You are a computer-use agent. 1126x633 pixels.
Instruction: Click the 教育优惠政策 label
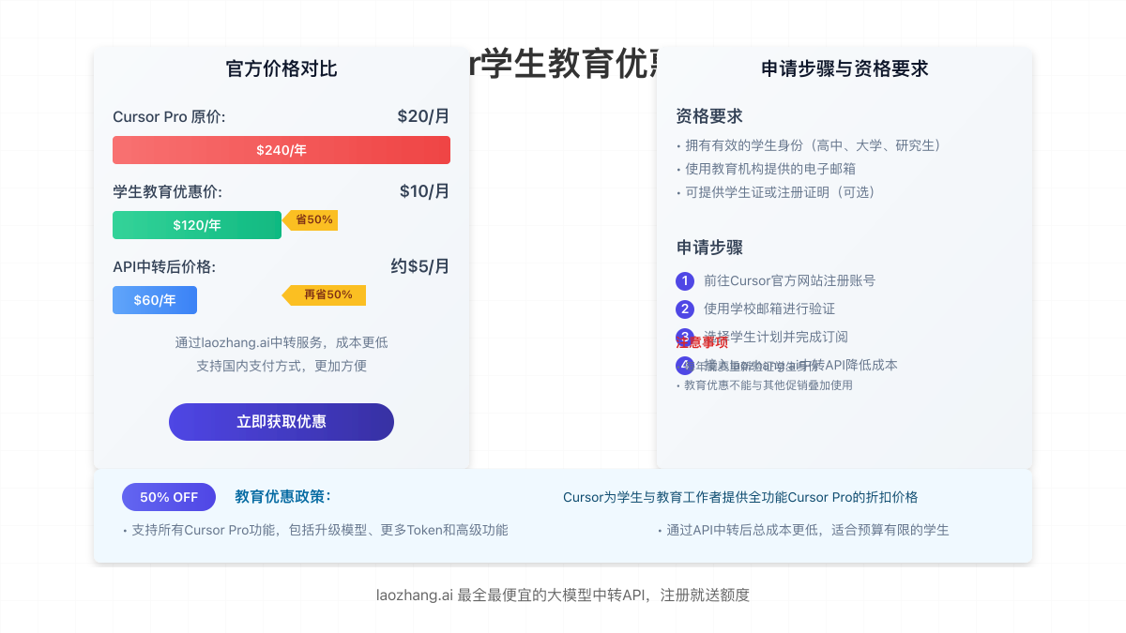282,496
